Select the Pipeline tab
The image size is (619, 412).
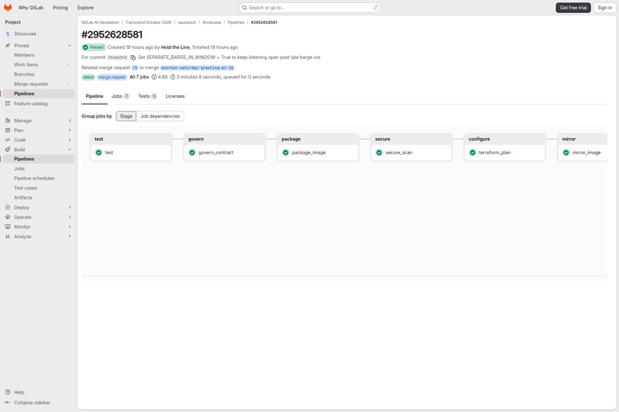point(94,96)
